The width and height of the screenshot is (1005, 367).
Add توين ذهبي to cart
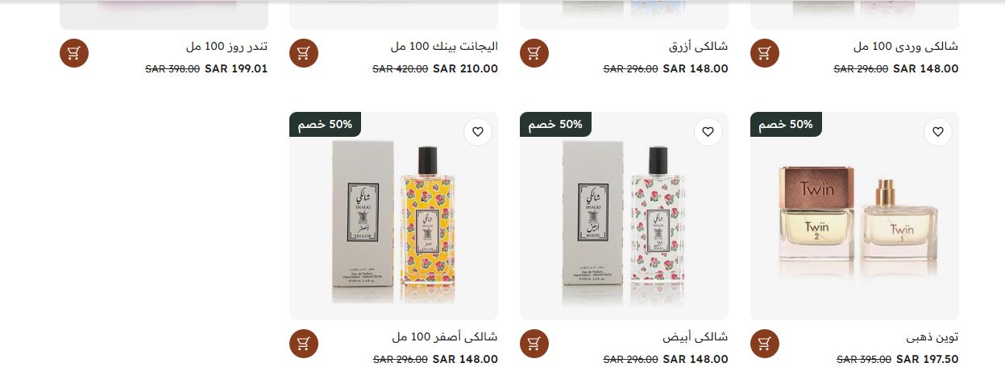click(x=765, y=344)
